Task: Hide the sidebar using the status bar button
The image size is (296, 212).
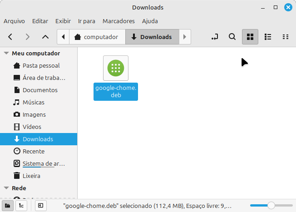Action: 40,206
